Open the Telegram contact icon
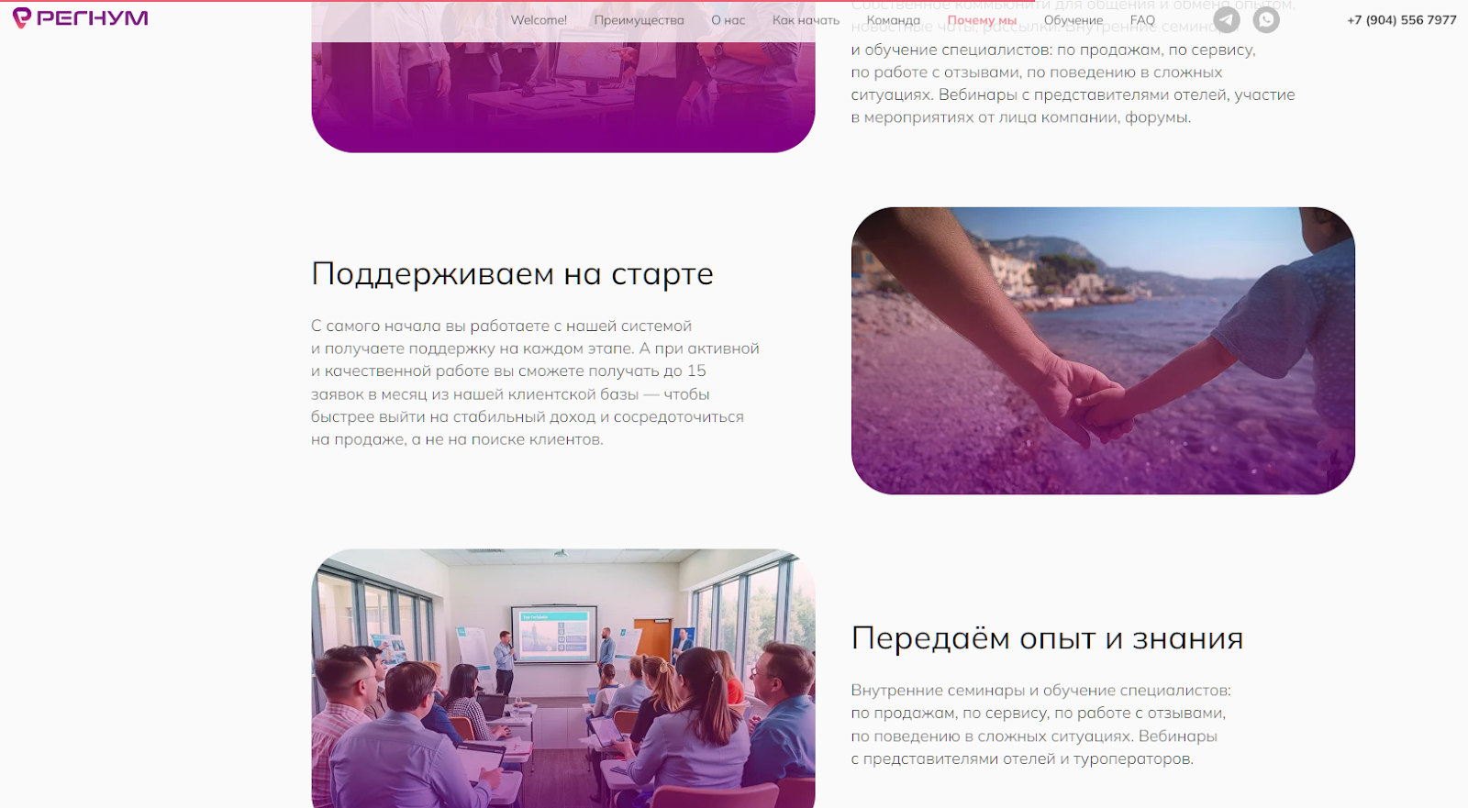Screen dimensions: 1468x808 coord(1227,19)
